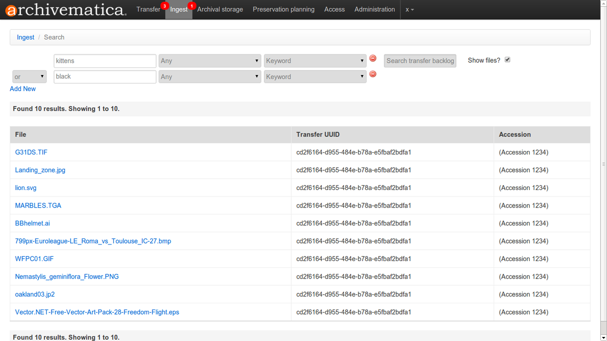Open the first Any field dropdown
The height and width of the screenshot is (341, 607).
click(x=210, y=61)
